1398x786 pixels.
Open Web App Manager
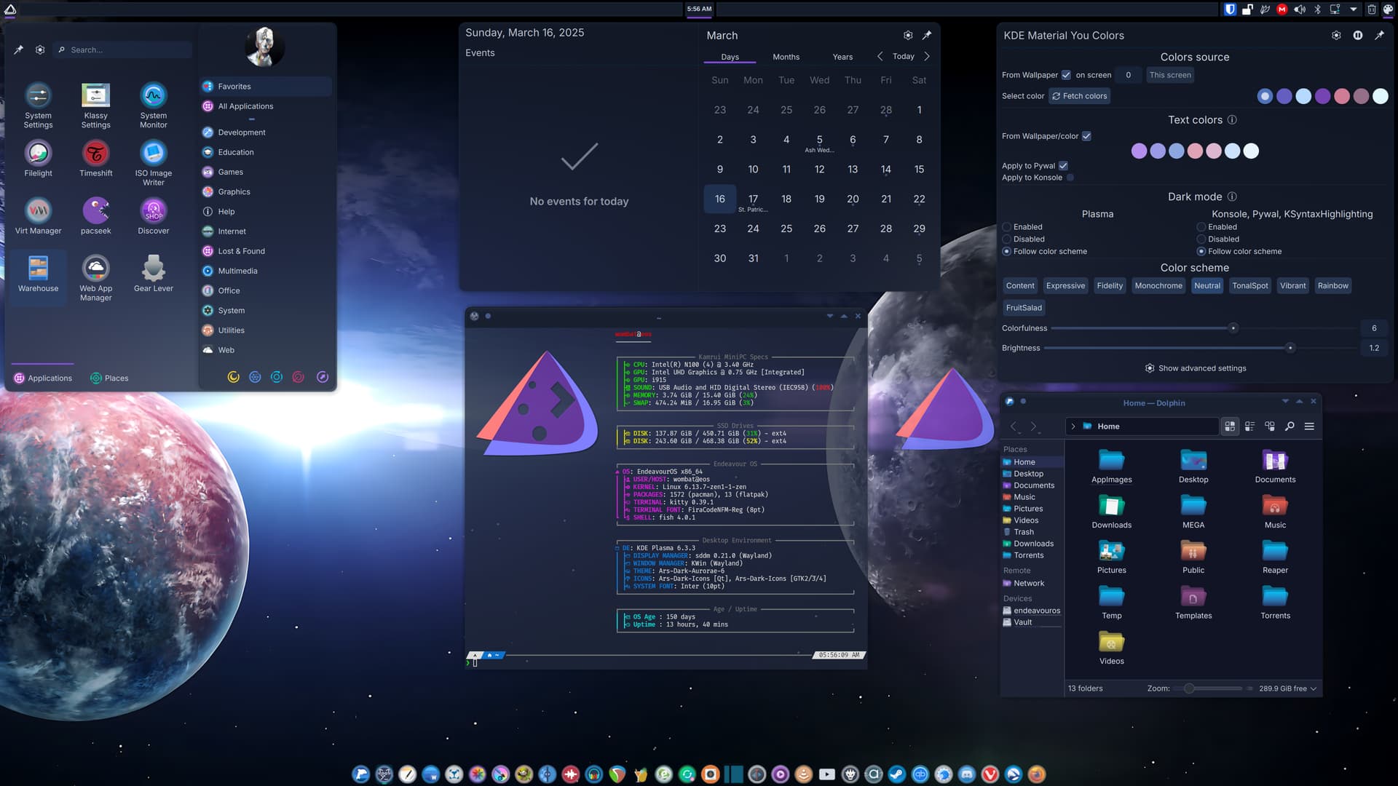point(95,278)
